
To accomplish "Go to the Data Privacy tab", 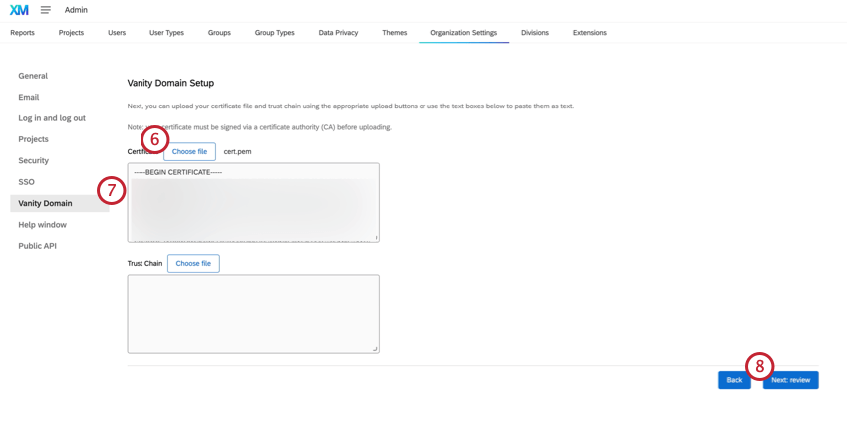I will 338,33.
